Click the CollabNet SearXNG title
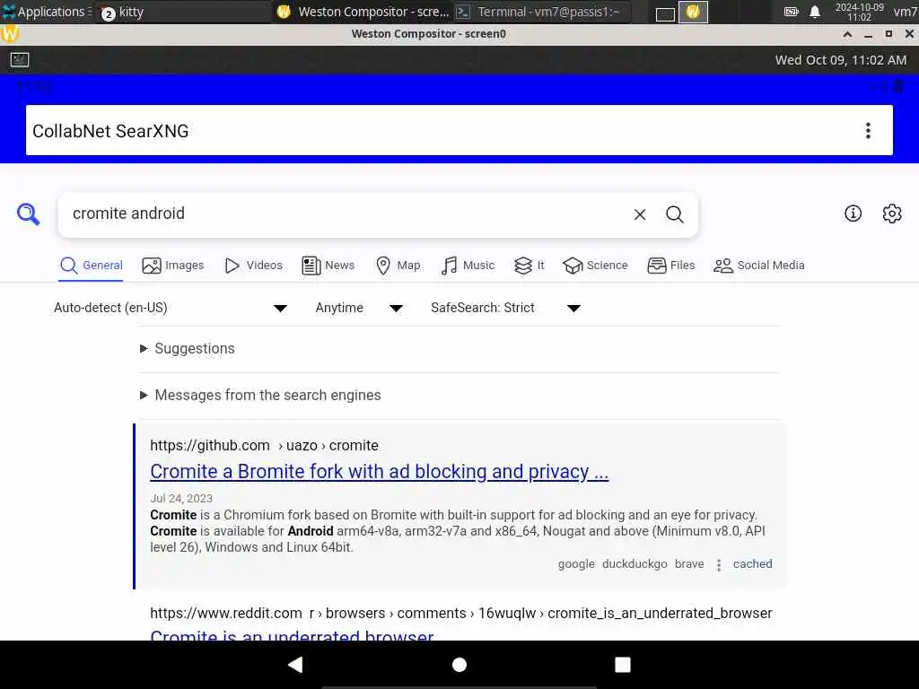919x689 pixels. (x=110, y=131)
